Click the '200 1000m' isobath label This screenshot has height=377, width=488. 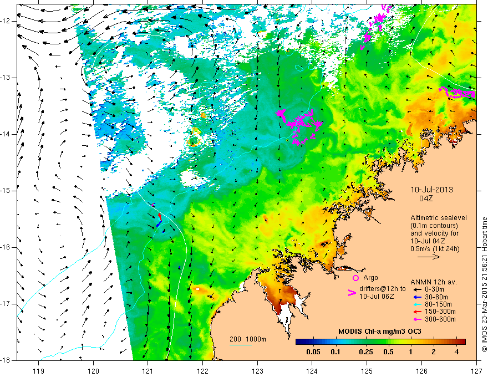click(248, 339)
